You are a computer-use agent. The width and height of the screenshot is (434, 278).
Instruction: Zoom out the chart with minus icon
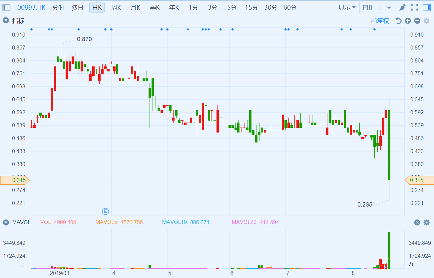click(x=417, y=21)
